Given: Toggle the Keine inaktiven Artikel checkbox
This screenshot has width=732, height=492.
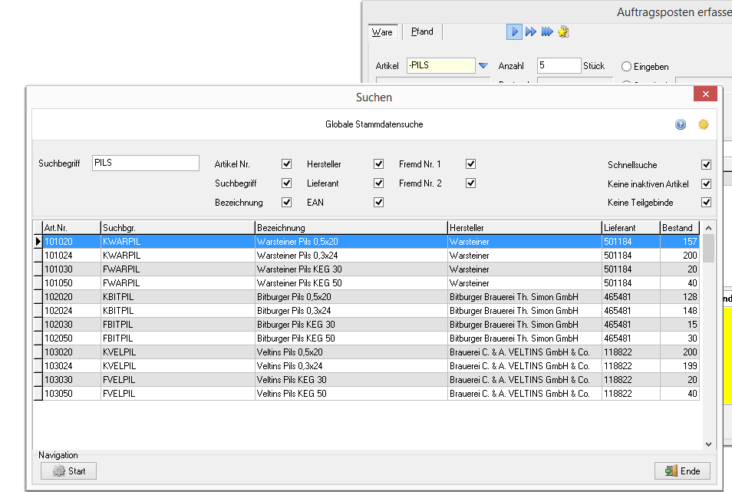Looking at the screenshot, I should (707, 183).
